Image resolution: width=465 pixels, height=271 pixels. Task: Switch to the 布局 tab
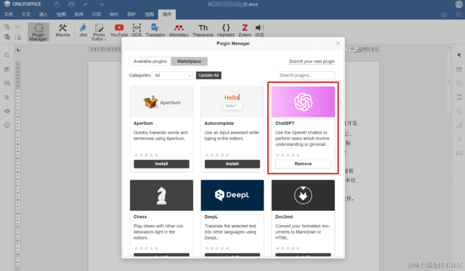[79, 14]
